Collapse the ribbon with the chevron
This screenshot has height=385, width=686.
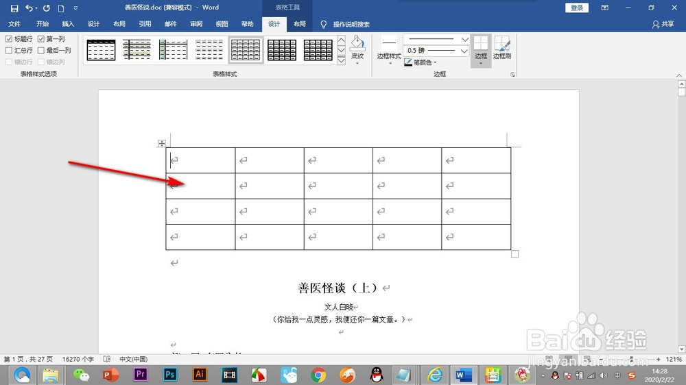point(679,75)
